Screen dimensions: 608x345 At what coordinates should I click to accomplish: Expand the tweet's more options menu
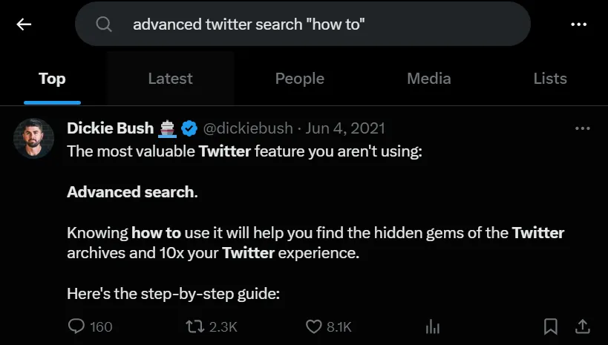point(583,128)
